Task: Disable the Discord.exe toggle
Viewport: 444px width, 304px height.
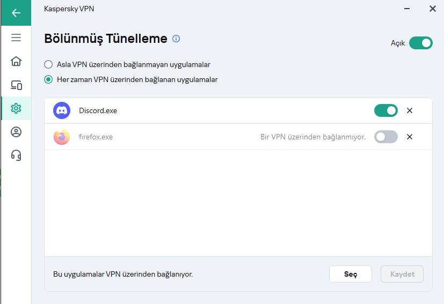Action: pos(386,110)
